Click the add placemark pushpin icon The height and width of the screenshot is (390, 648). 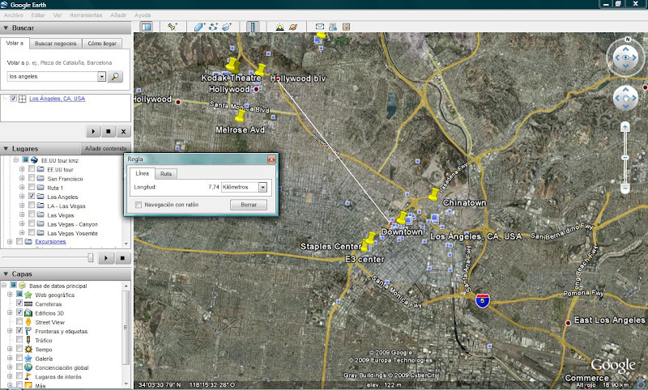coord(173,27)
